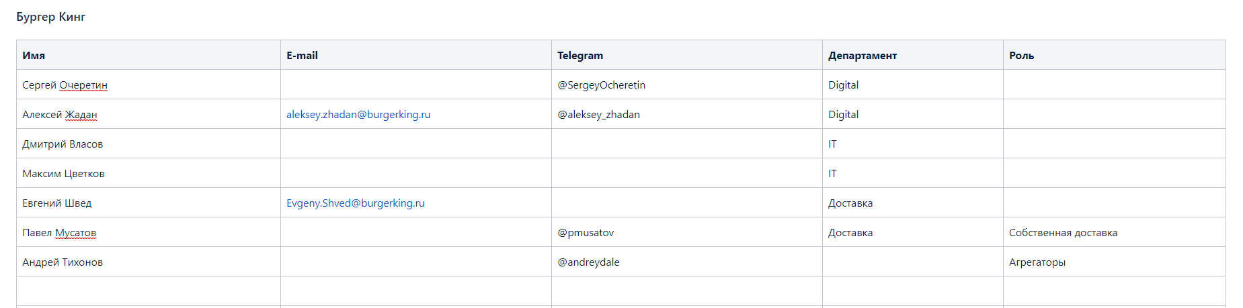Select the Агрегаторы role cell

[x=1037, y=262]
